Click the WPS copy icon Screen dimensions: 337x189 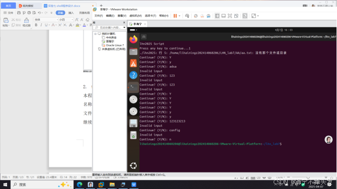click(x=13, y=25)
